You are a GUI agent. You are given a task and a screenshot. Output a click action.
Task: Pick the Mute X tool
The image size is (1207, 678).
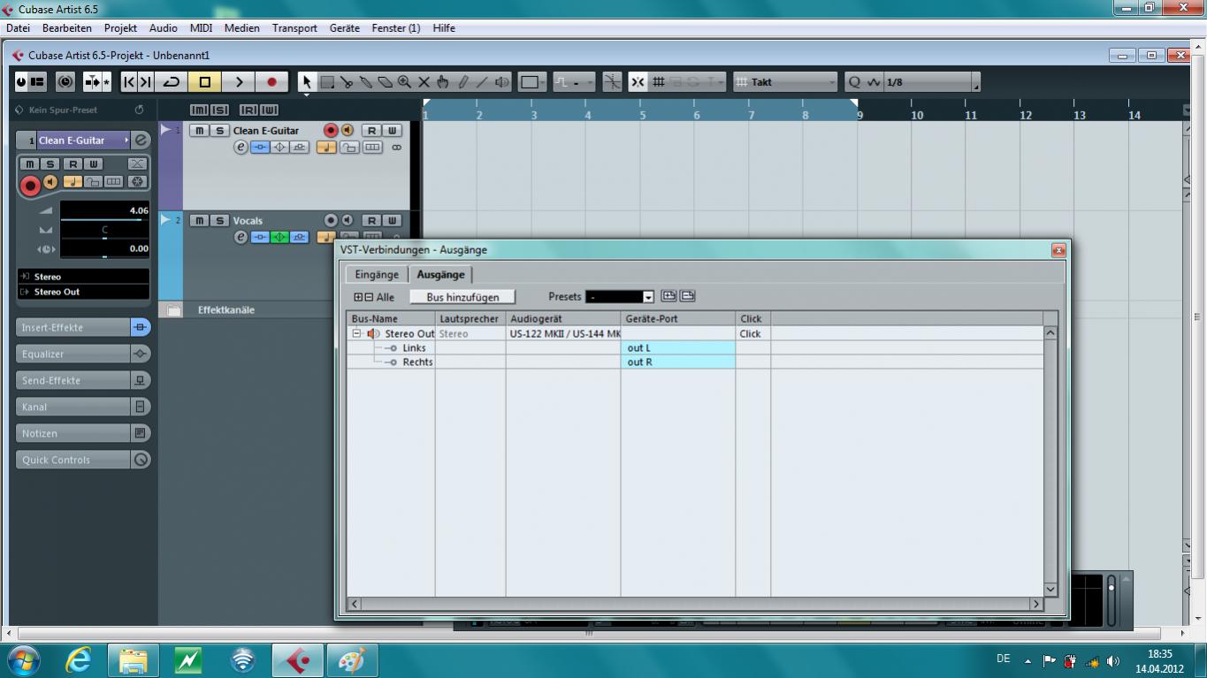coord(424,82)
